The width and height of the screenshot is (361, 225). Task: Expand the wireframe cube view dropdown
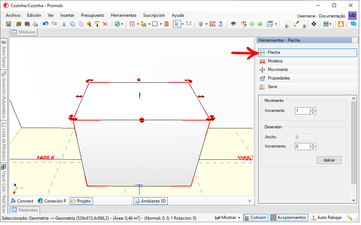pyautogui.click(x=276, y=24)
